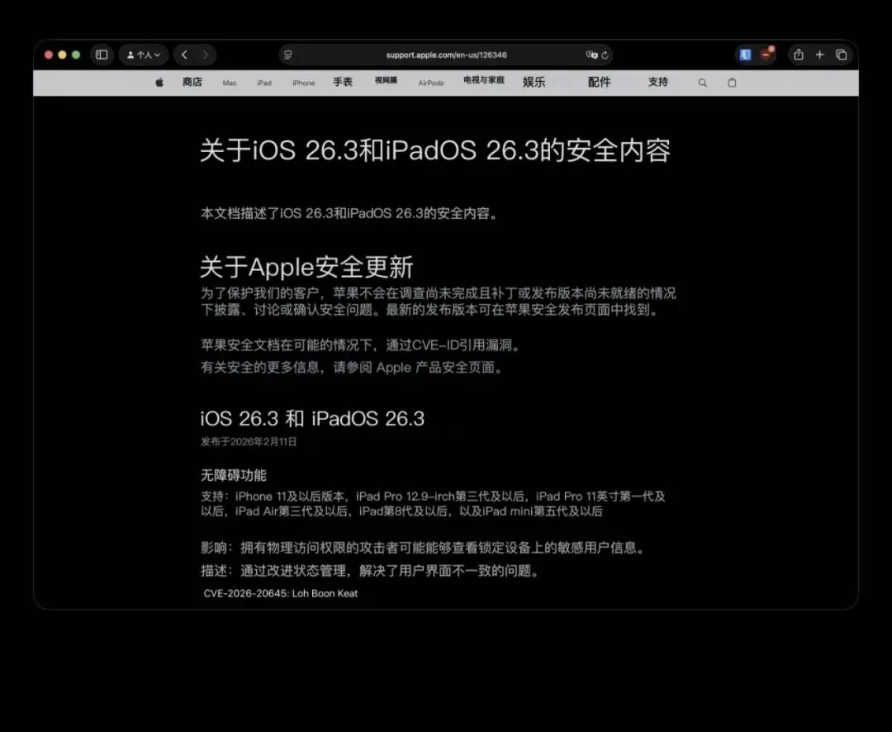Go forward to the next page
Viewport: 892px width, 732px height.
click(206, 55)
